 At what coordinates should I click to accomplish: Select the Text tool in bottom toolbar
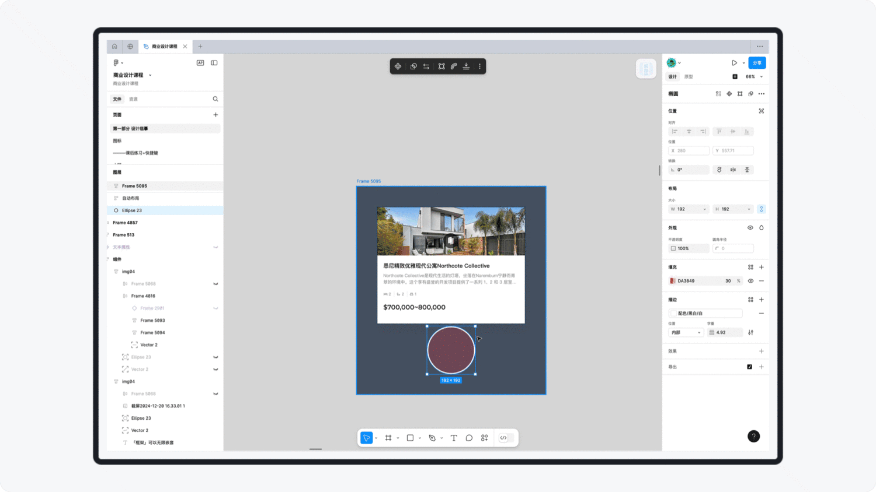point(454,438)
